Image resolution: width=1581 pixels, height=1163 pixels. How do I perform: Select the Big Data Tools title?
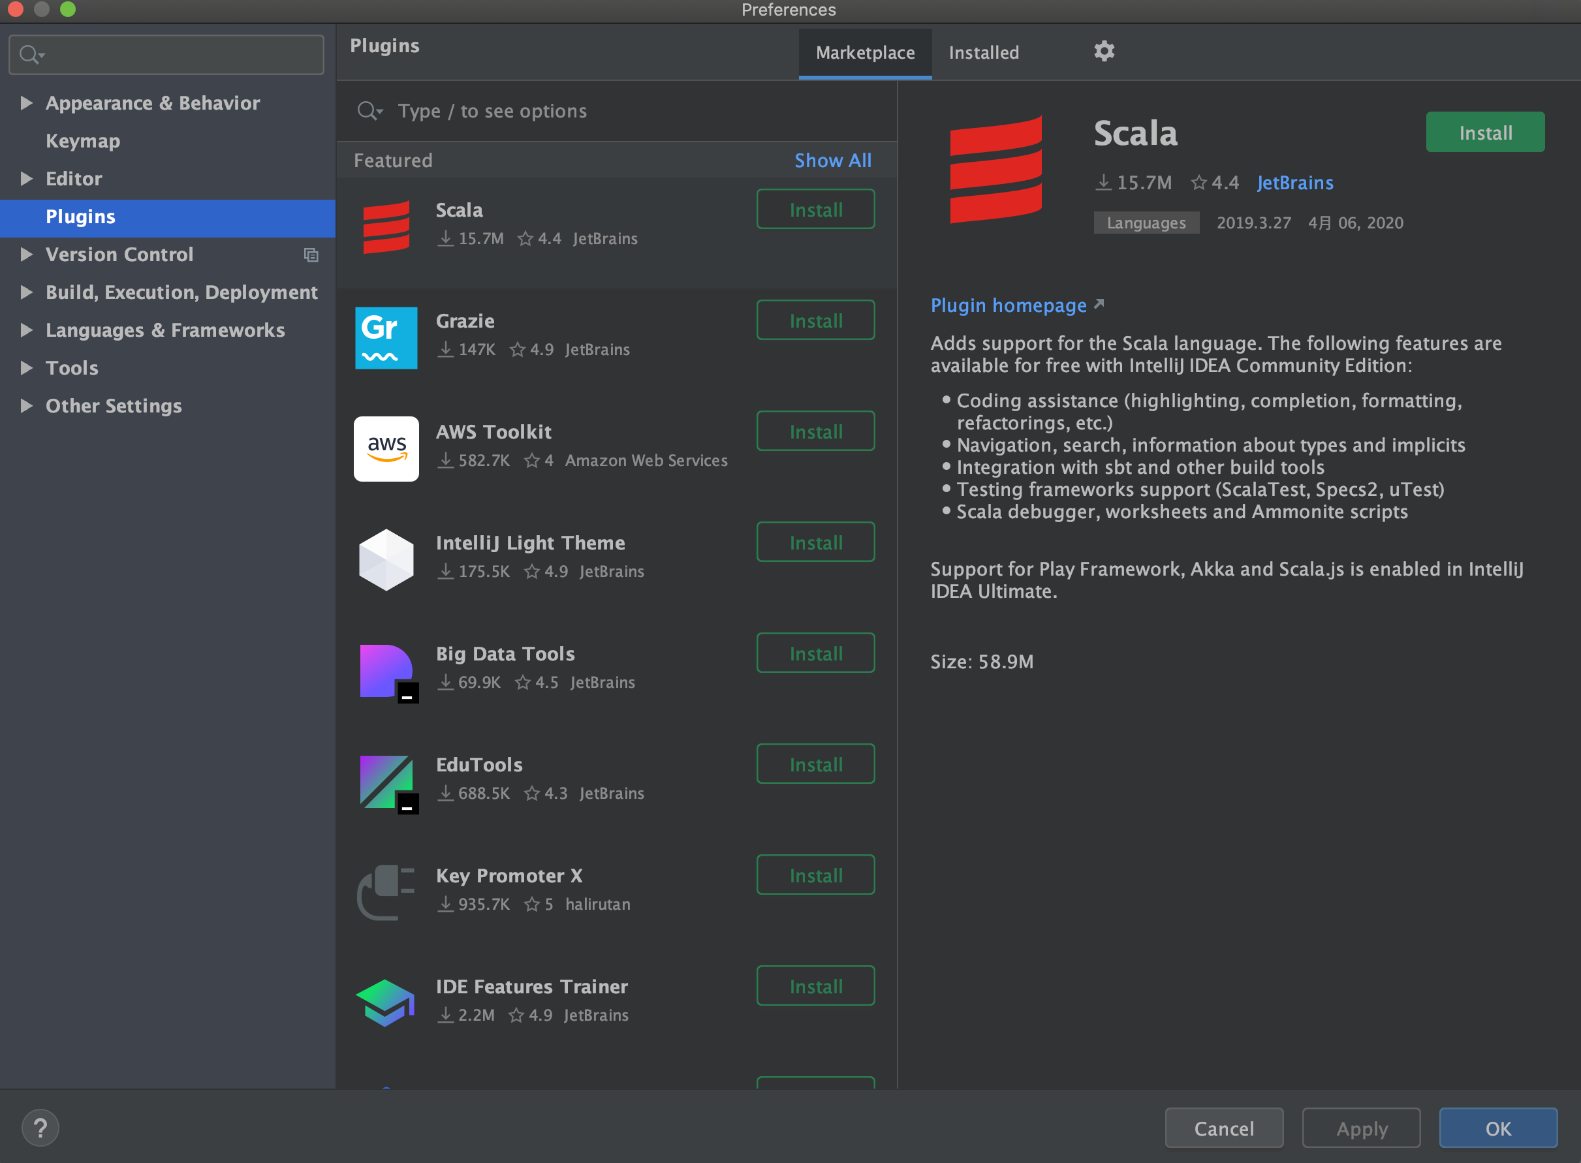pyautogui.click(x=505, y=654)
